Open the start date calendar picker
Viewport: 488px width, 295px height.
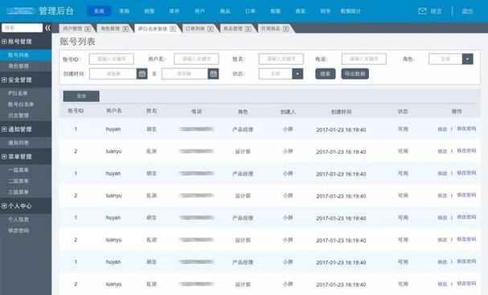point(142,74)
